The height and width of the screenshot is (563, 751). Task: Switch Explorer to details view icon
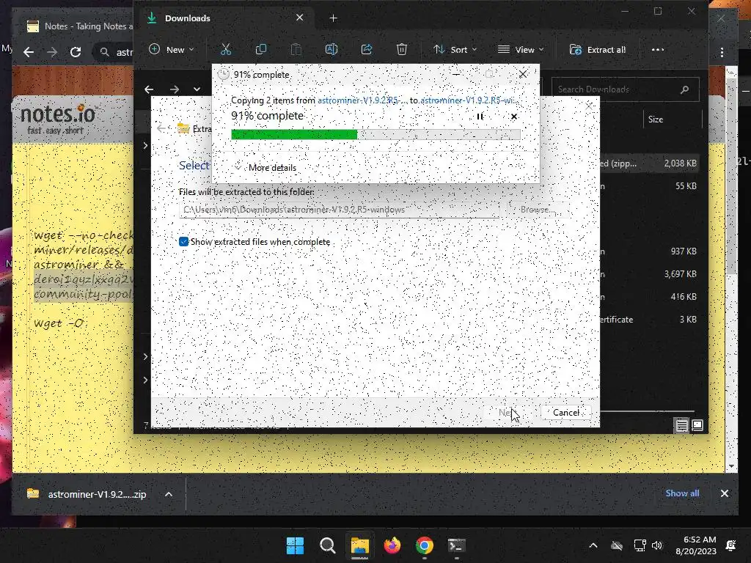pyautogui.click(x=681, y=425)
